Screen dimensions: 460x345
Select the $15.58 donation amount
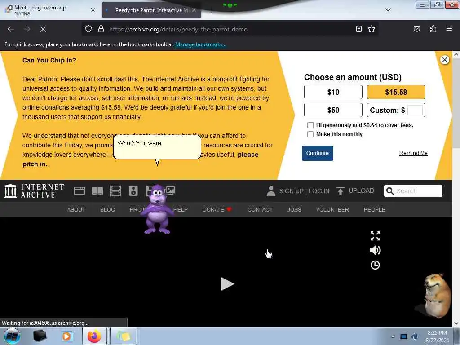(x=396, y=92)
